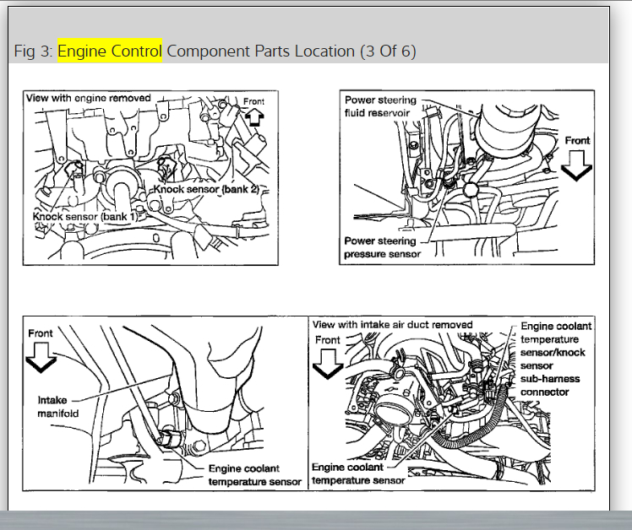Click the Front arrow in air duct removed diagram

pos(328,364)
